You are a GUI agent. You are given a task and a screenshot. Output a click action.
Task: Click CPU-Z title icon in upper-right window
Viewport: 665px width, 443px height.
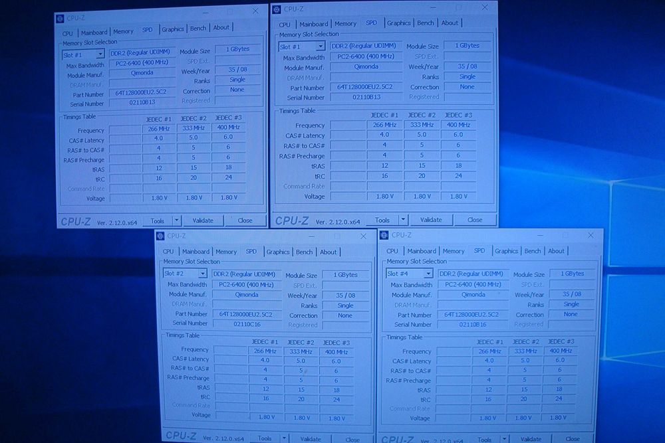[x=277, y=9]
